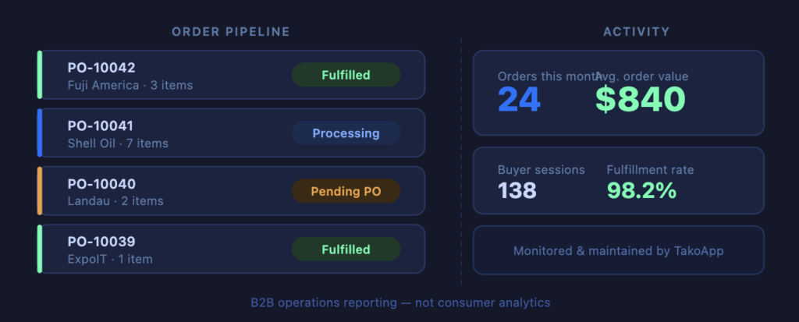Click the orange status bar on PO-10040

coord(39,191)
